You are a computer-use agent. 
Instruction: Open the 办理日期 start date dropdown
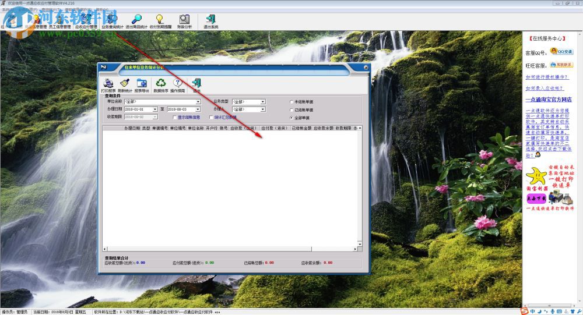[x=155, y=109]
